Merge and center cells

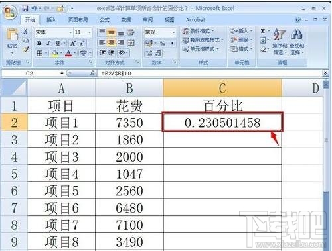(131, 42)
